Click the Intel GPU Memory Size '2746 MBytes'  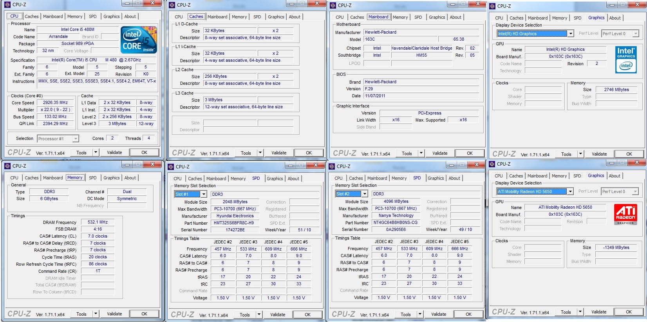tap(616, 89)
